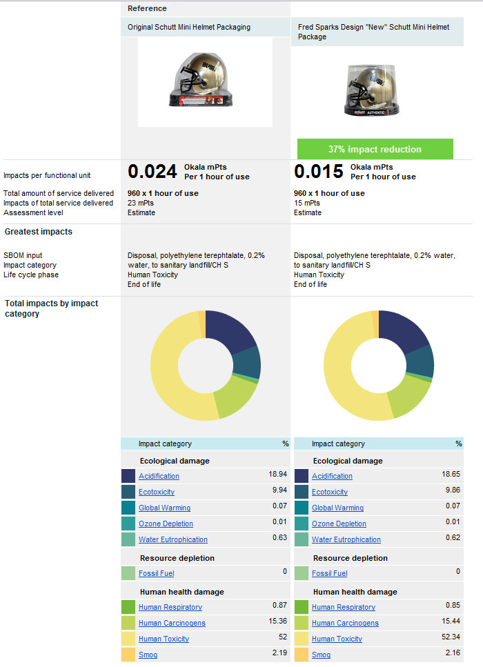
Task: Open Human Toxicity link in Original packaging column
Action: [x=164, y=639]
